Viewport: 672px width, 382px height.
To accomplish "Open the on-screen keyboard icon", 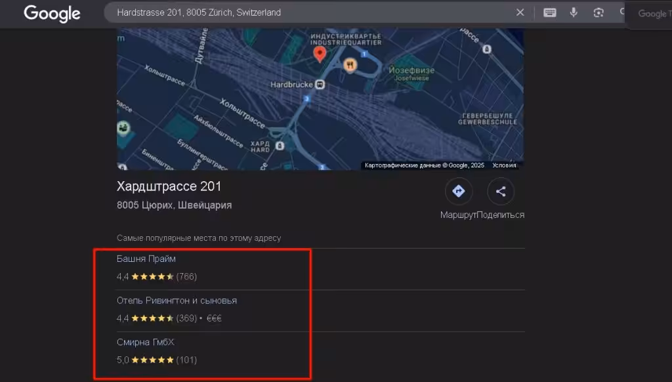I will point(550,12).
